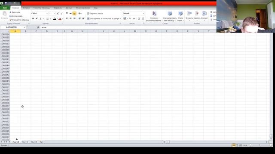Click the decrease decimal icon
Screen dimensions: 275x154
coord(143,18)
